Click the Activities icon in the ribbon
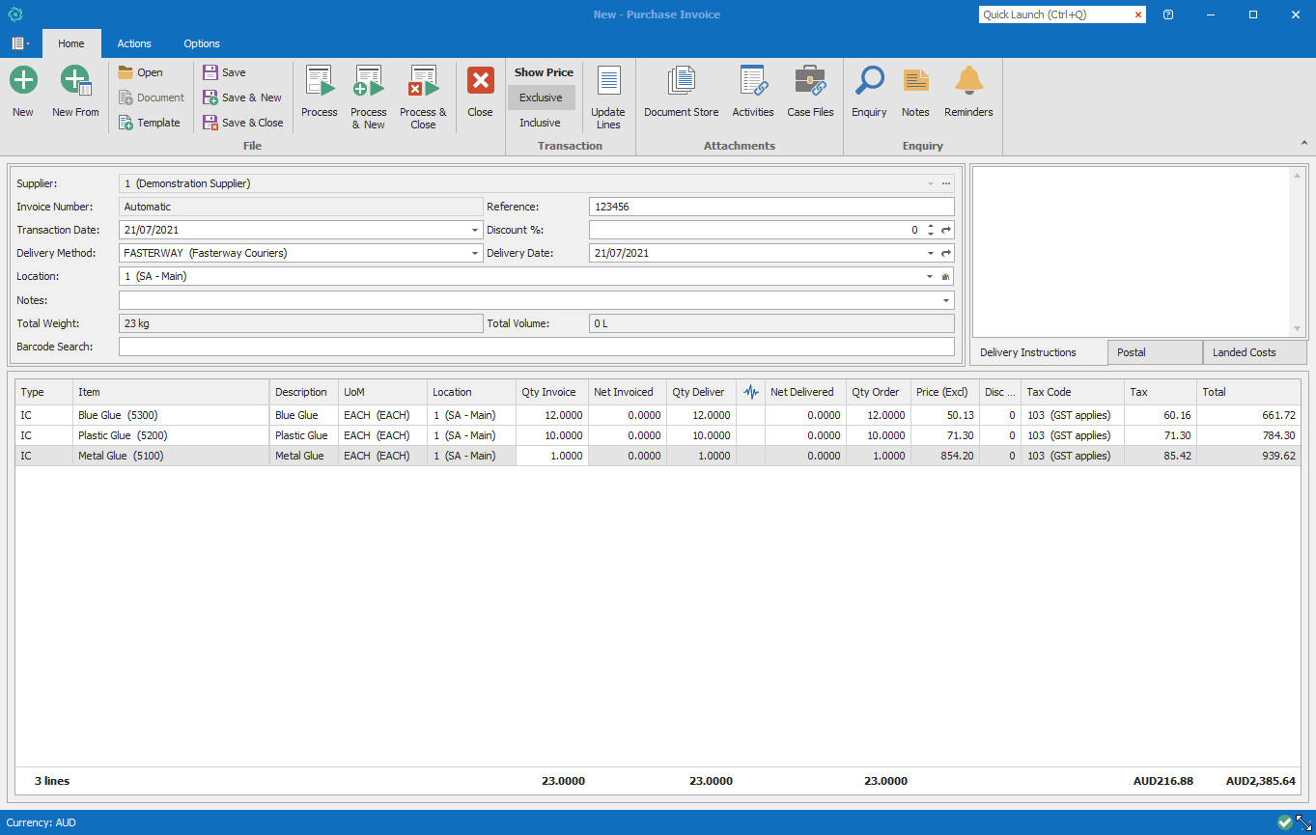This screenshot has width=1316, height=835. tap(753, 93)
